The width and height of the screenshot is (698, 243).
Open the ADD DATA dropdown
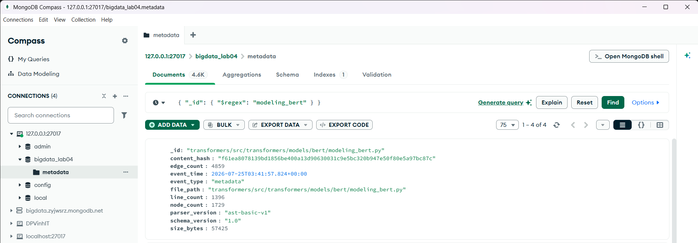coord(172,125)
